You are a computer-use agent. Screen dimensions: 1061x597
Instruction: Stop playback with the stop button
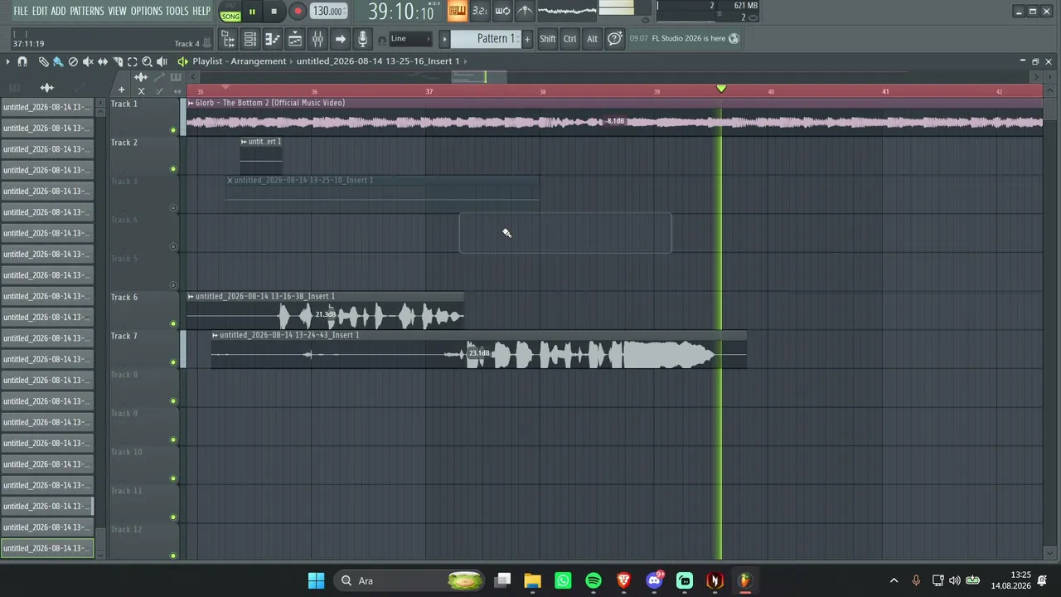coord(274,12)
